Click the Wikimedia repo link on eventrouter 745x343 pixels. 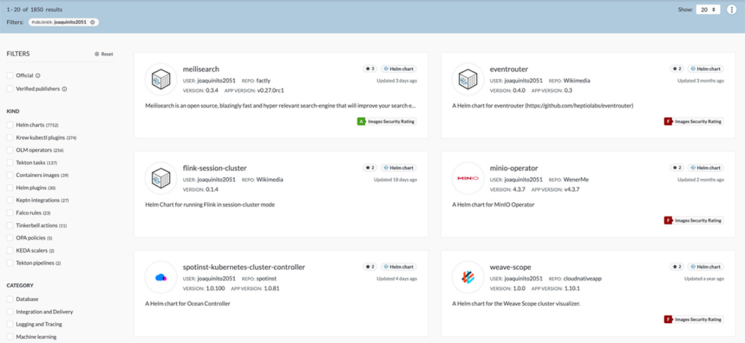click(577, 81)
